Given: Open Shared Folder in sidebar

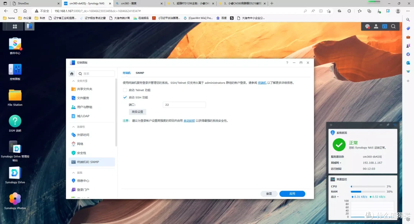Looking at the screenshot, I should 92,89.
